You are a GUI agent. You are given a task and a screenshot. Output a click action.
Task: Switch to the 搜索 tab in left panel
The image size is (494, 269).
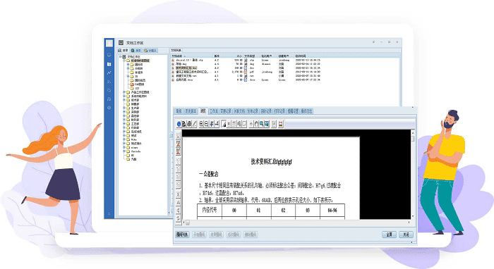(136, 50)
